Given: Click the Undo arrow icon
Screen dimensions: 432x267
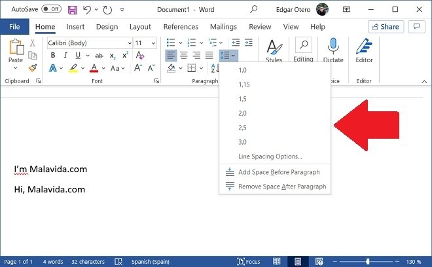Looking at the screenshot, I should 87,10.
